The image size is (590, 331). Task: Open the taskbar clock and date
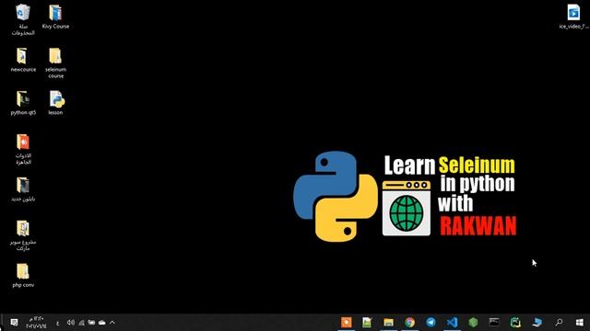click(36, 323)
